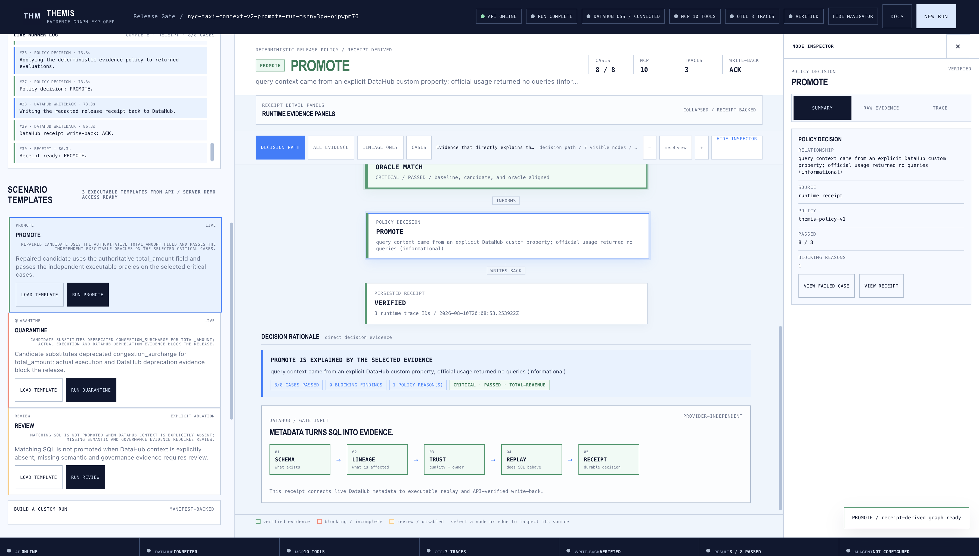Click the blocking / incomplete legend swatch
979x556 pixels.
point(320,521)
